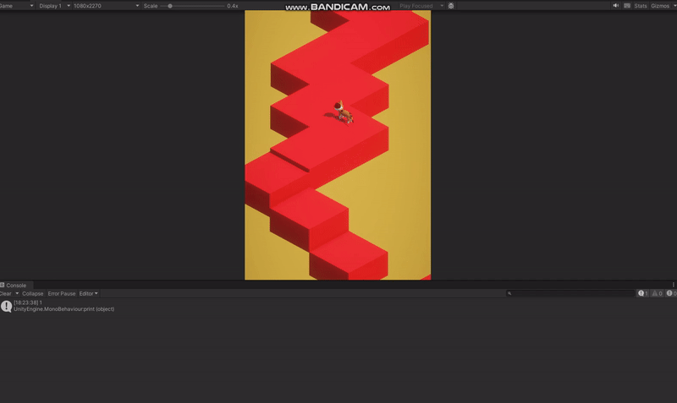The image size is (677, 403).
Task: Expand the Gizmos dropdown arrow
Action: pos(674,6)
